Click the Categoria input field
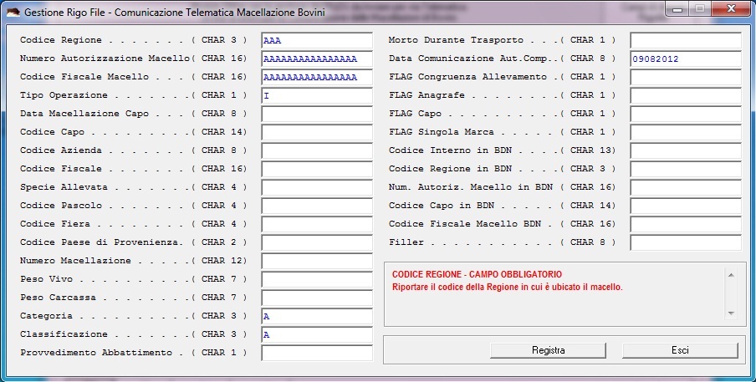The height and width of the screenshot is (382, 756). coord(317,317)
